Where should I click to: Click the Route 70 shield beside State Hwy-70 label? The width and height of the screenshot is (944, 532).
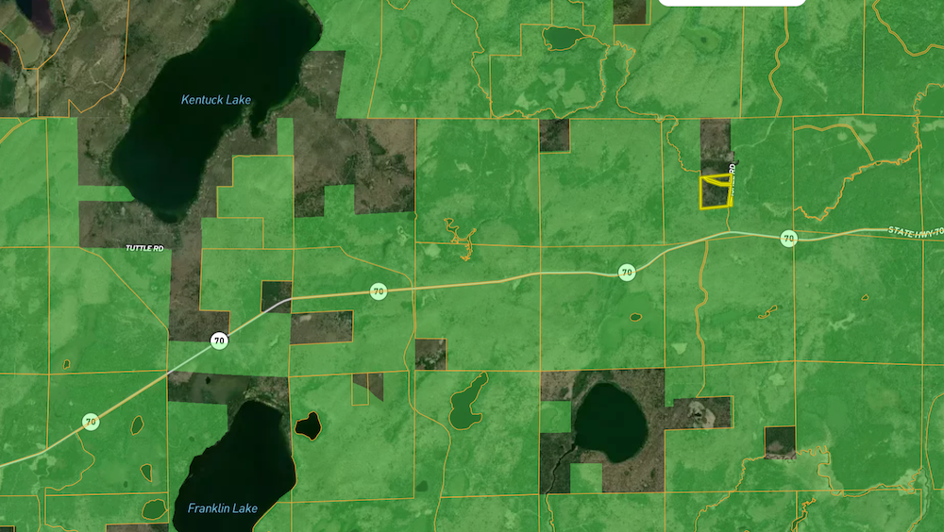787,239
